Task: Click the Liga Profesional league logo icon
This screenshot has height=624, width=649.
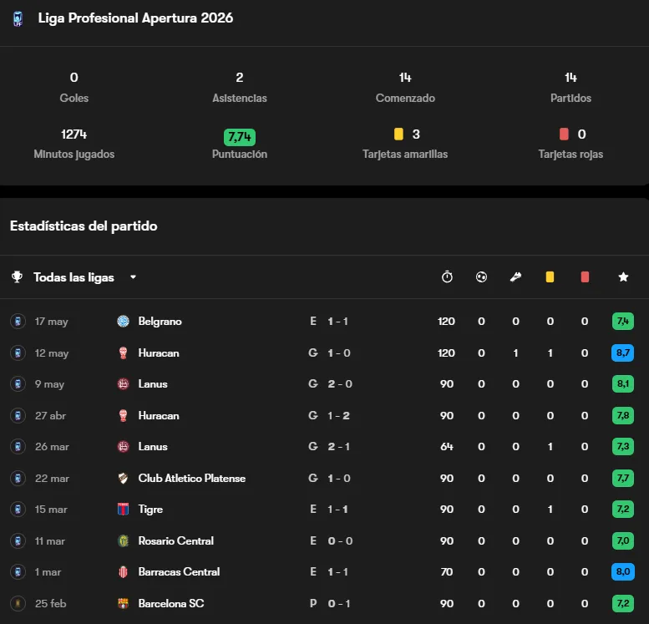Action: pos(18,18)
